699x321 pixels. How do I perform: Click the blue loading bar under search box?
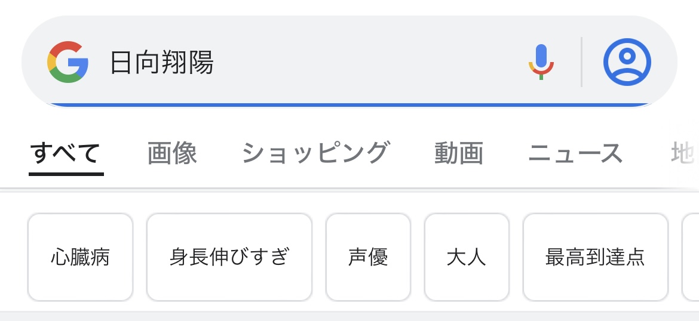(349, 105)
